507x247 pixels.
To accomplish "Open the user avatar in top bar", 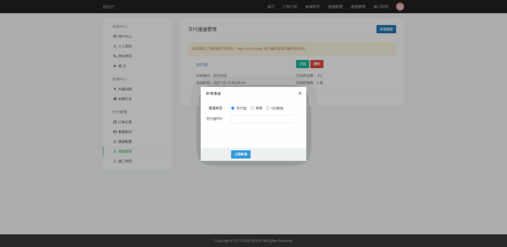I will coord(400,6).
